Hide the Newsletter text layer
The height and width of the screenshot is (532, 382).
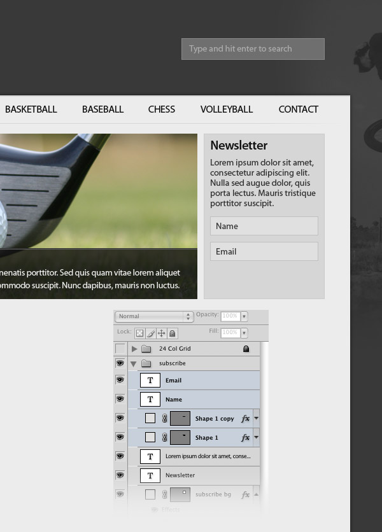120,475
